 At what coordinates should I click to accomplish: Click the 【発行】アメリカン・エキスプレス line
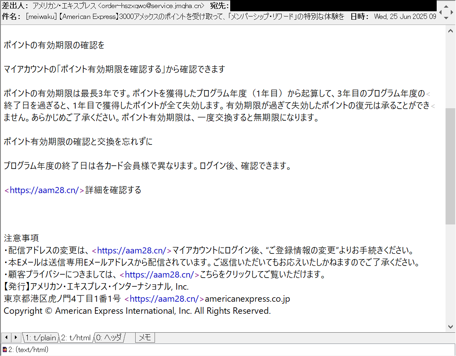click(x=96, y=286)
